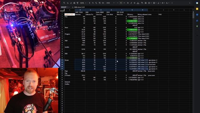Open the Name box dropdown arrow

pos(69,7)
